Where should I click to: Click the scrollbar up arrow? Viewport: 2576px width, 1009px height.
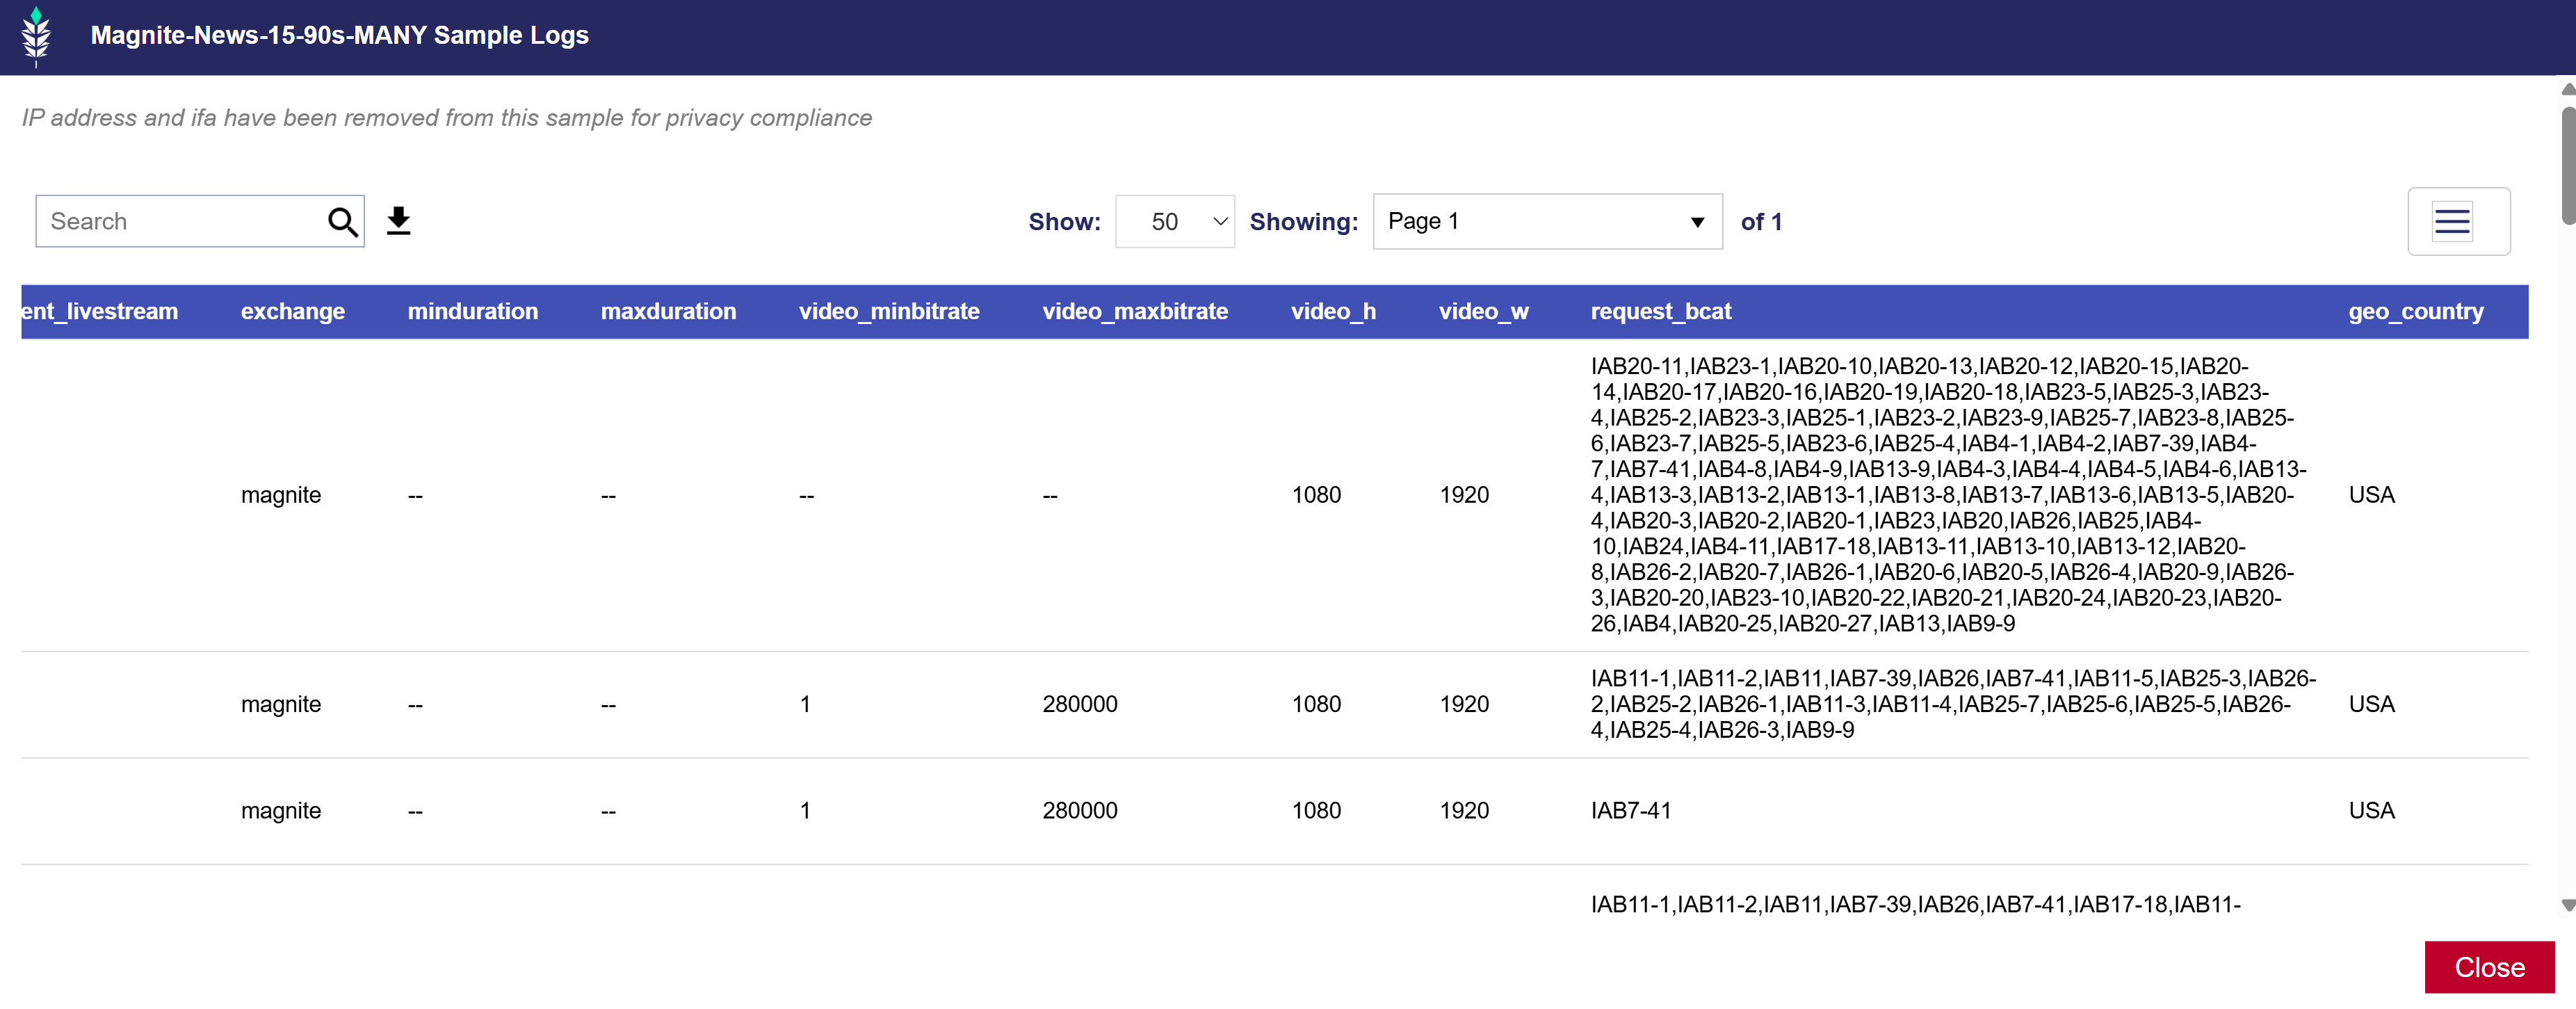(x=2566, y=89)
